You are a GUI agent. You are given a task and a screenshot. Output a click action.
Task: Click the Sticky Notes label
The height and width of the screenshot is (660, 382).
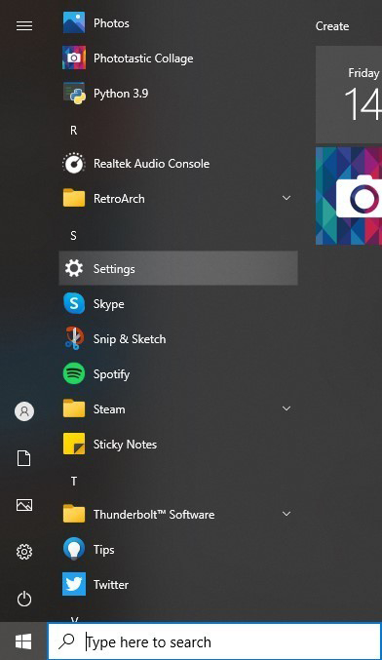pyautogui.click(x=125, y=445)
